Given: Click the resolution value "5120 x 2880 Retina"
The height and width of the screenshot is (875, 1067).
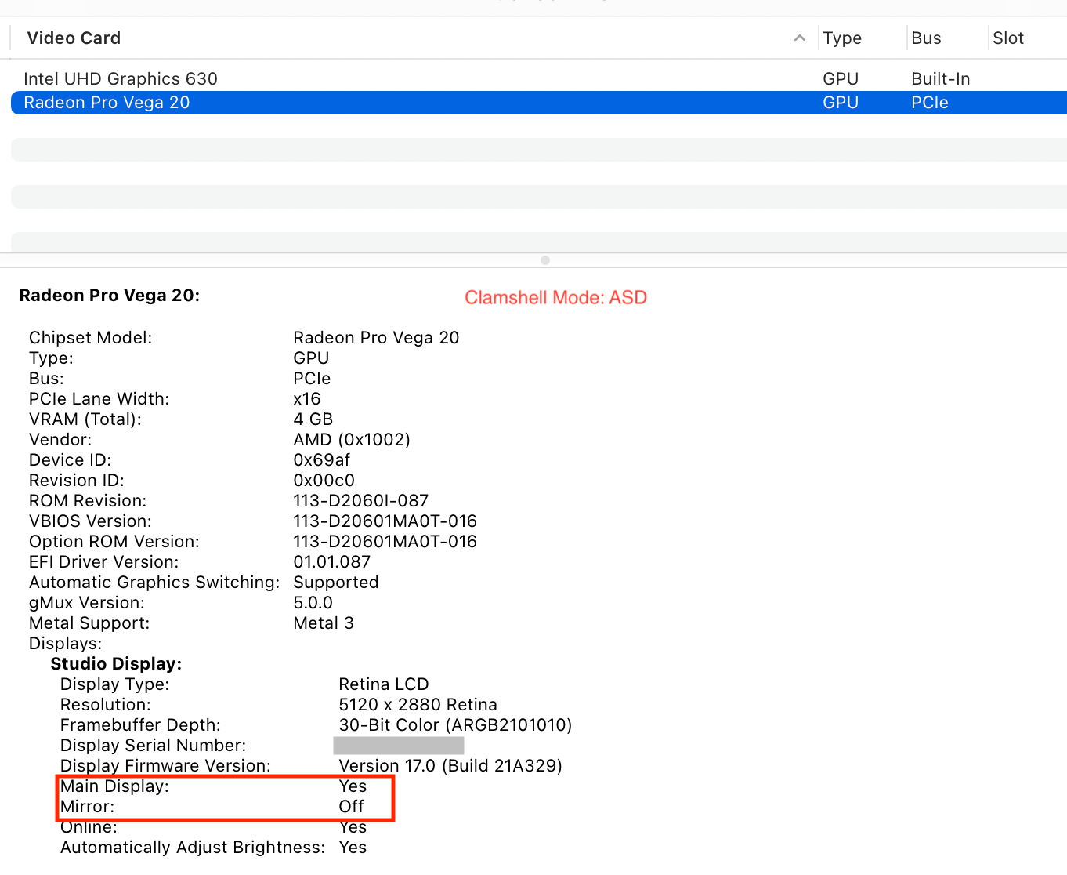Looking at the screenshot, I should click(x=418, y=705).
